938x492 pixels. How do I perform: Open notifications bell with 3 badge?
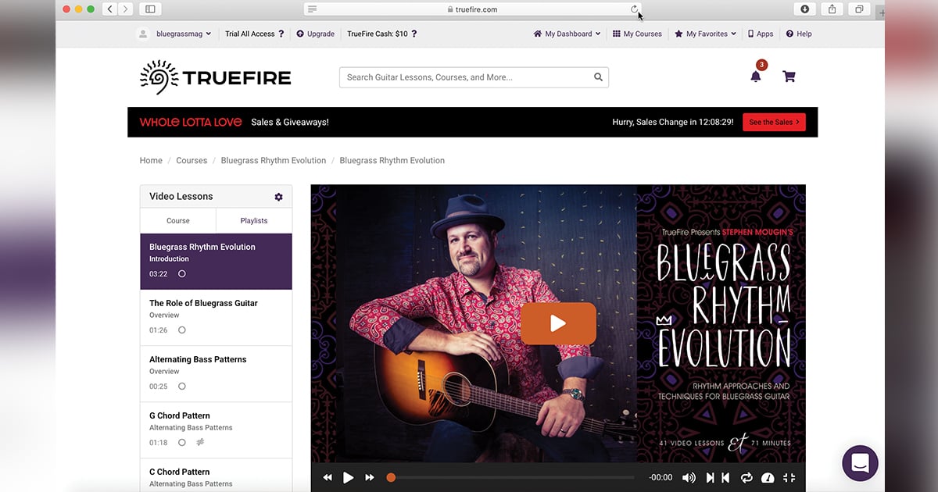click(x=756, y=75)
